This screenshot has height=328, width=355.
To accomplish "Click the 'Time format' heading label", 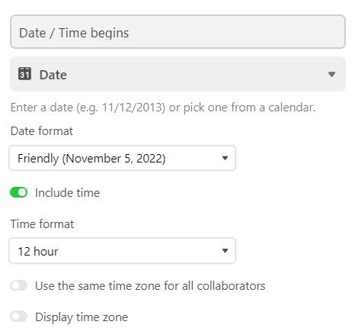I will pos(42,224).
